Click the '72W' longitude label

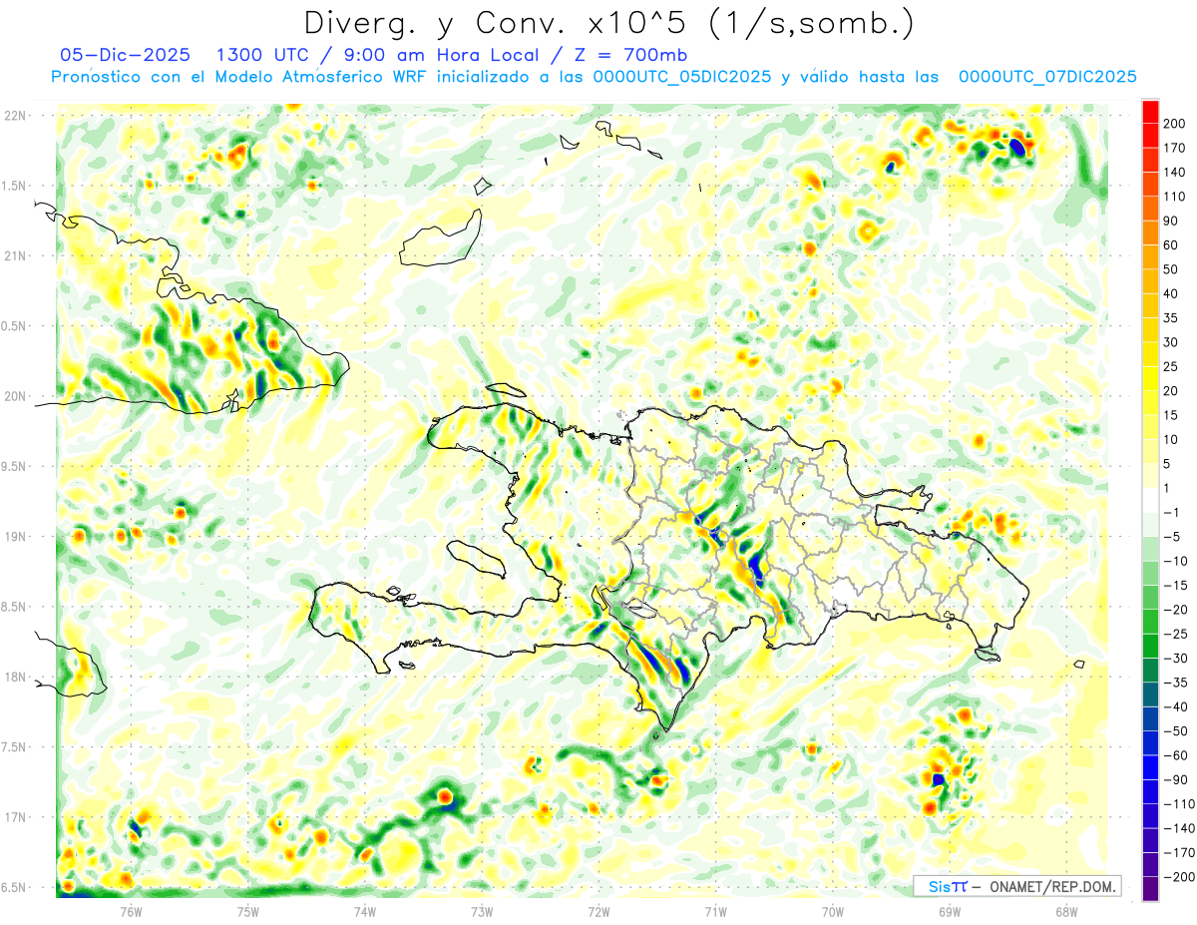tap(598, 912)
